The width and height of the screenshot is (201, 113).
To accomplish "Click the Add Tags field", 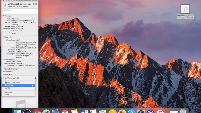I will [x=20, y=11].
